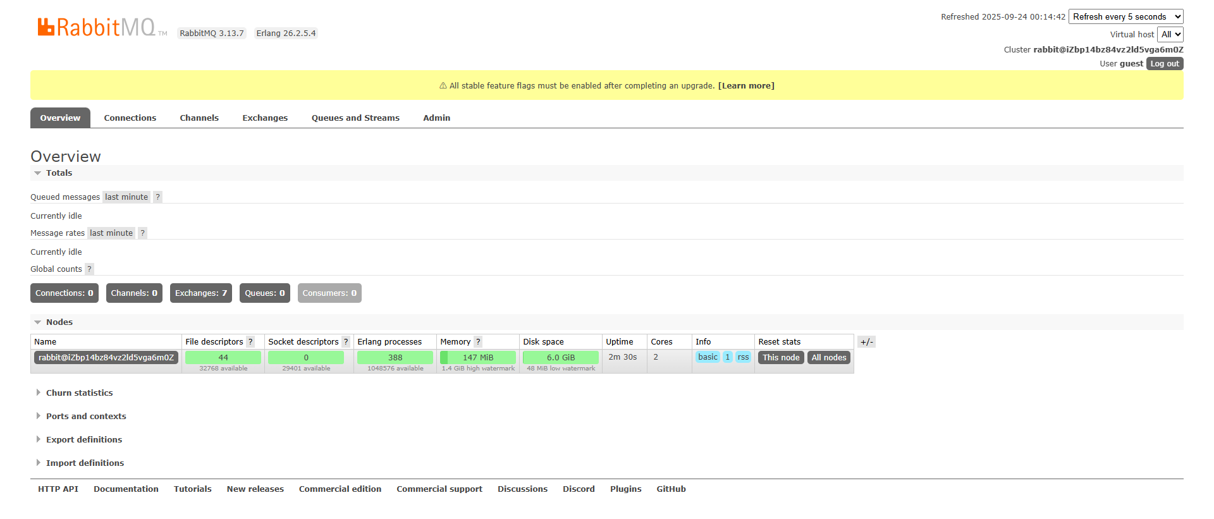
Task: Open the Documentation footer link
Action: pyautogui.click(x=126, y=489)
